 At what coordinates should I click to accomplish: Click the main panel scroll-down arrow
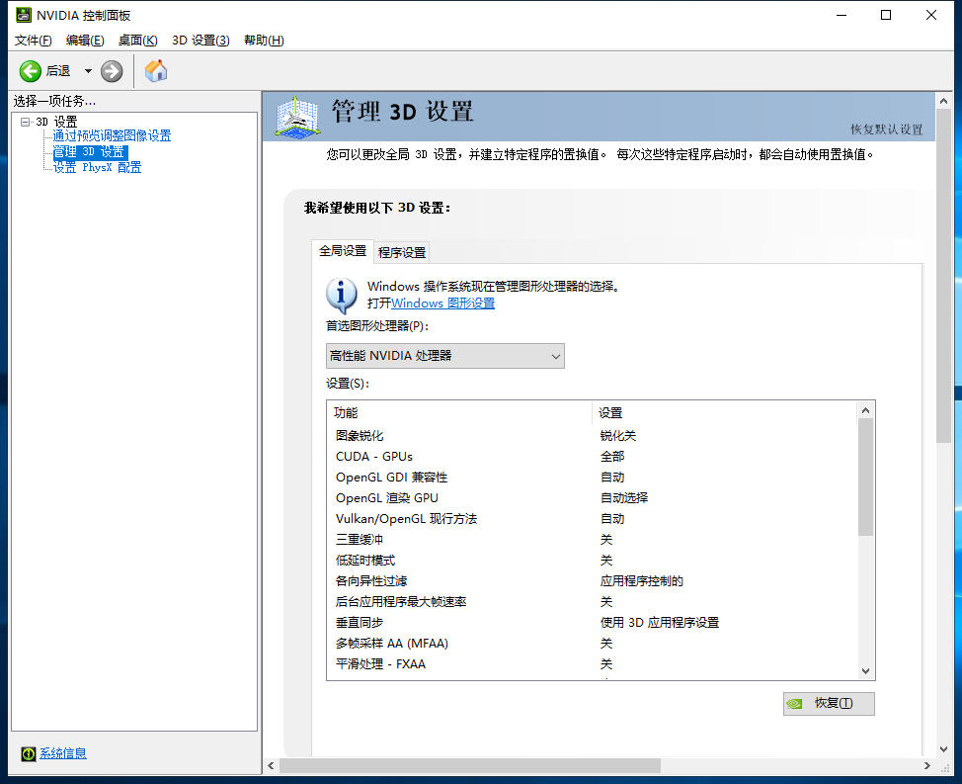[943, 749]
